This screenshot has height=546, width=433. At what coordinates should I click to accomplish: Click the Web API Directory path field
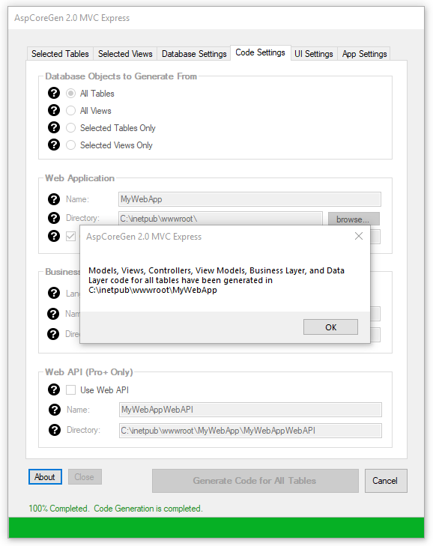coord(250,431)
